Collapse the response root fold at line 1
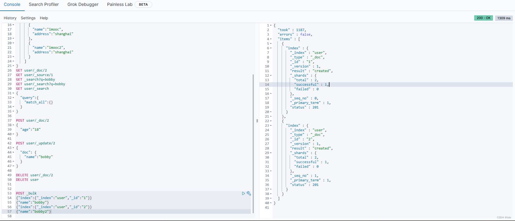515x221 pixels. click(x=271, y=25)
